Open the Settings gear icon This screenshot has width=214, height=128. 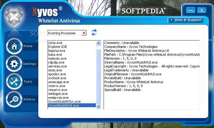[14, 64]
